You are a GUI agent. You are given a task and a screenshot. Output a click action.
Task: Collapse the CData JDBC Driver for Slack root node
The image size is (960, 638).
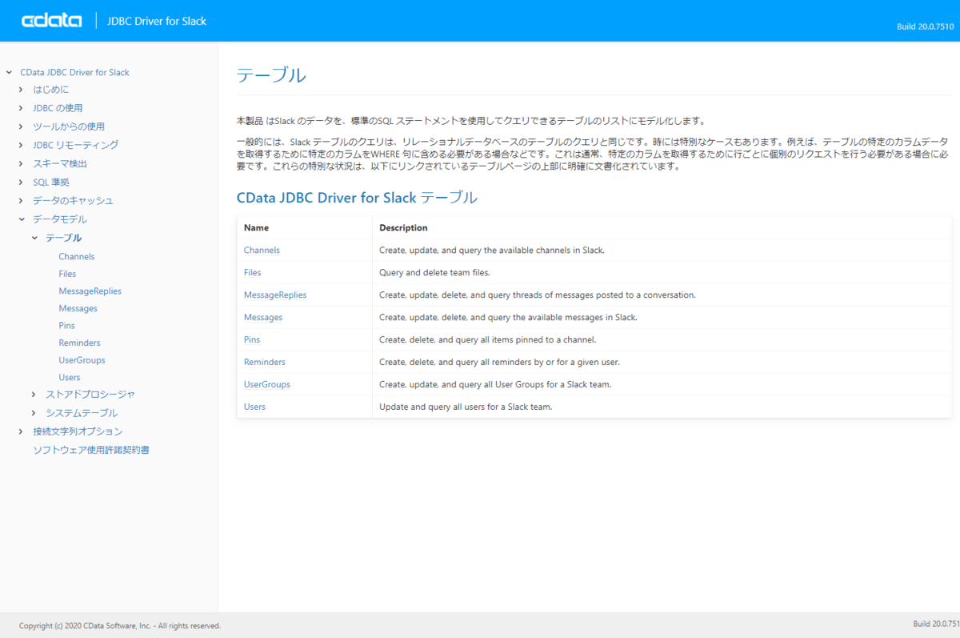tap(8, 72)
